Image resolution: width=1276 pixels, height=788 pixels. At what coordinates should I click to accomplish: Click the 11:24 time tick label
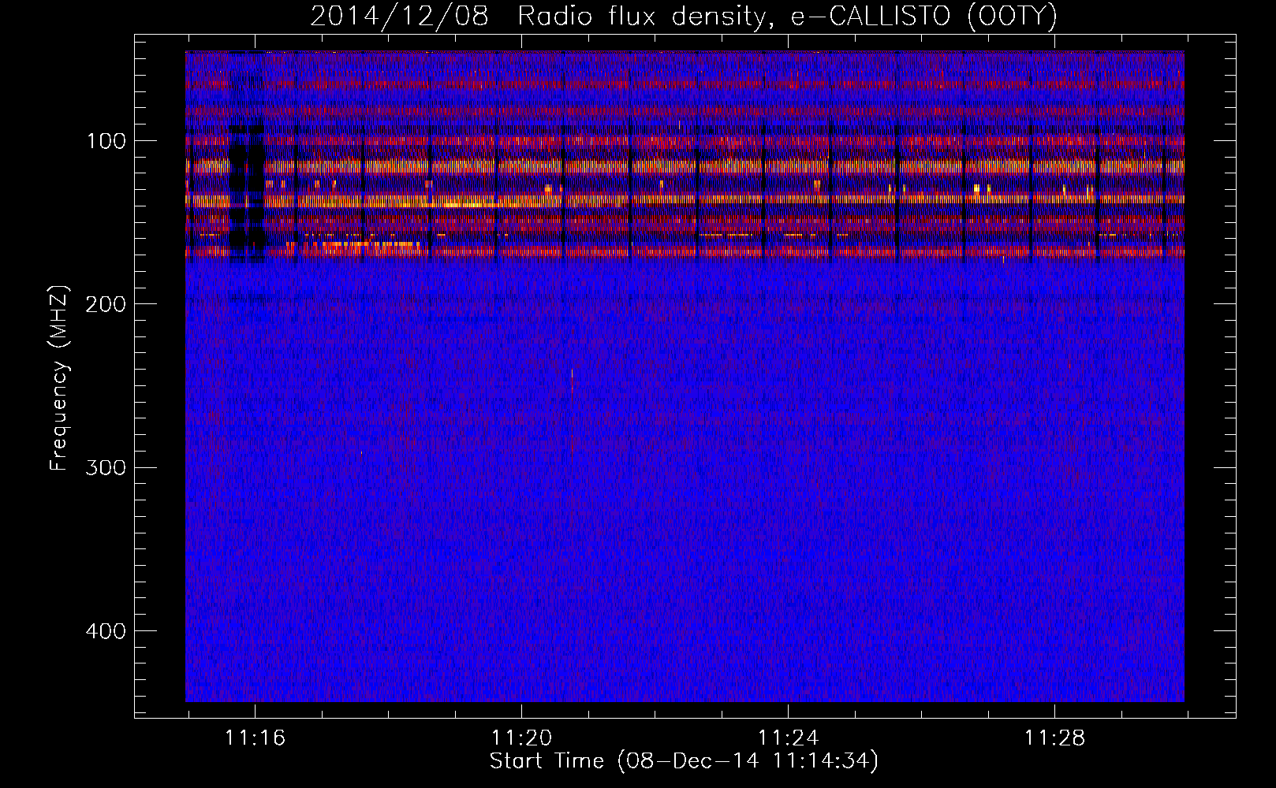788,738
